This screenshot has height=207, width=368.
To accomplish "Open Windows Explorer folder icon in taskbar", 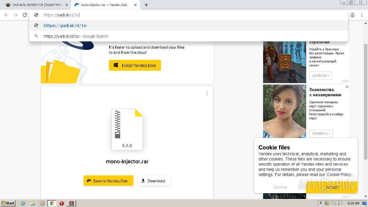I will pos(32,203).
